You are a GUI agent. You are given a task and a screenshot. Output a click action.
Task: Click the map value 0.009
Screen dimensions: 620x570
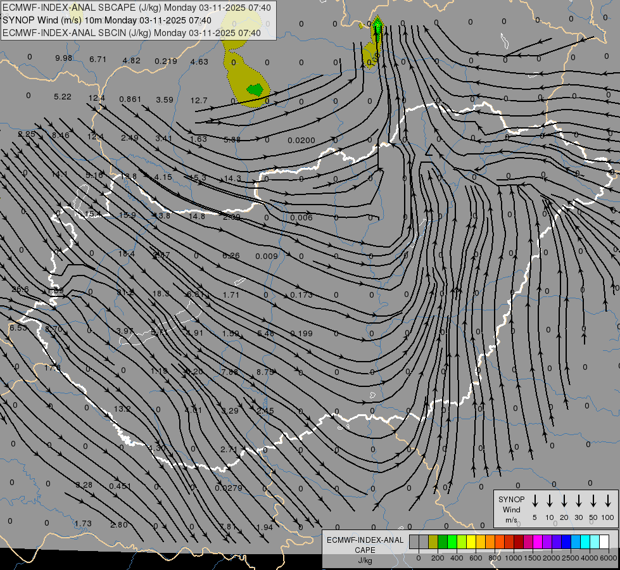(x=267, y=256)
